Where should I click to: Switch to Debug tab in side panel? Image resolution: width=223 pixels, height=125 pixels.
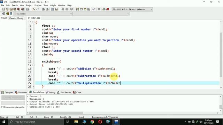click(x=20, y=18)
